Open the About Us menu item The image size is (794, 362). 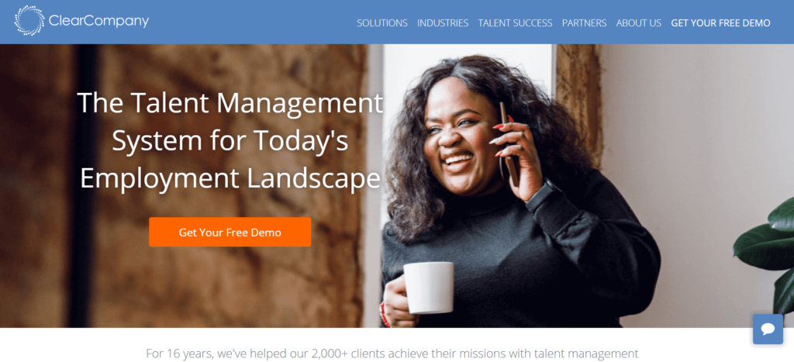[639, 22]
